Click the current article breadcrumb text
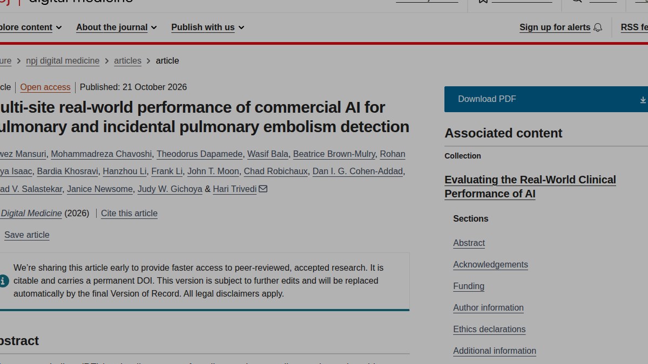This screenshot has height=364, width=648. [x=167, y=61]
